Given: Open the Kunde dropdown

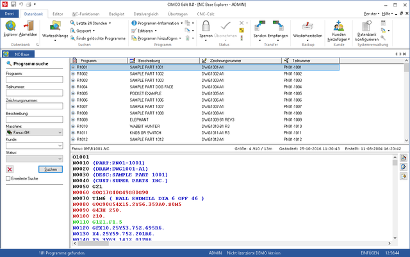Looking at the screenshot, I should click(x=34, y=146).
